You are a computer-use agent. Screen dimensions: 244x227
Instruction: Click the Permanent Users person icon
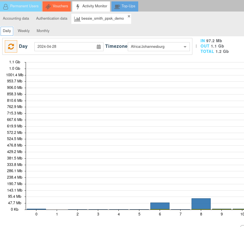pyautogui.click(x=6, y=6)
